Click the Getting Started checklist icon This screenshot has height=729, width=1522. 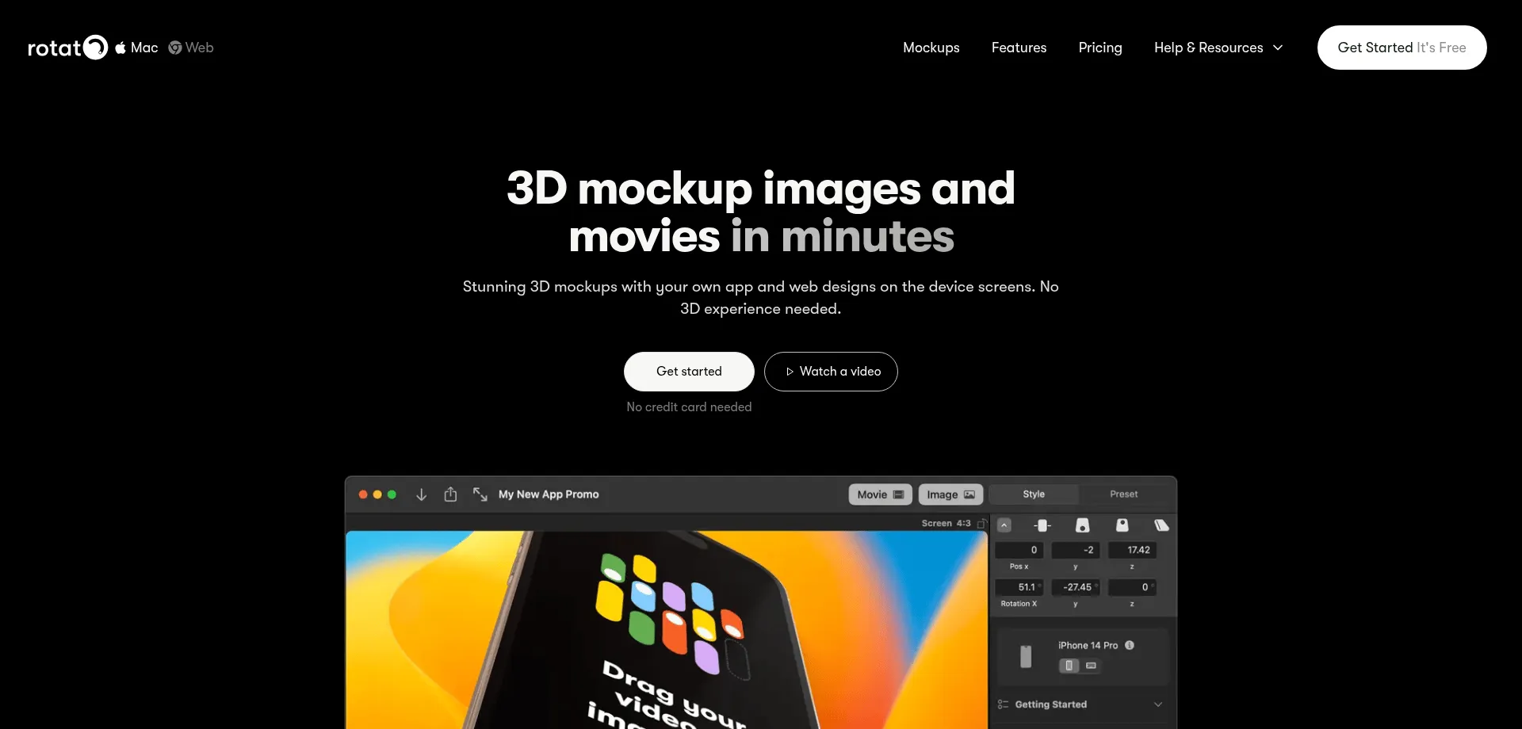pos(1004,704)
